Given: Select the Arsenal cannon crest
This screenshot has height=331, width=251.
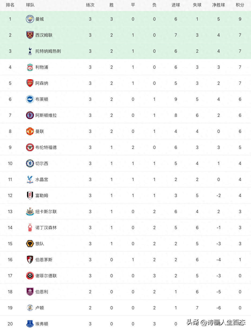Looking at the screenshot, I should [30, 83].
